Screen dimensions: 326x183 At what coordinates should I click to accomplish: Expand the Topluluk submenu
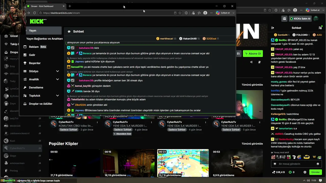(x=57, y=96)
